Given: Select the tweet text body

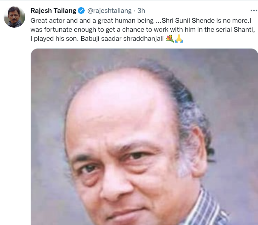Looking at the screenshot, I should pos(135,29).
